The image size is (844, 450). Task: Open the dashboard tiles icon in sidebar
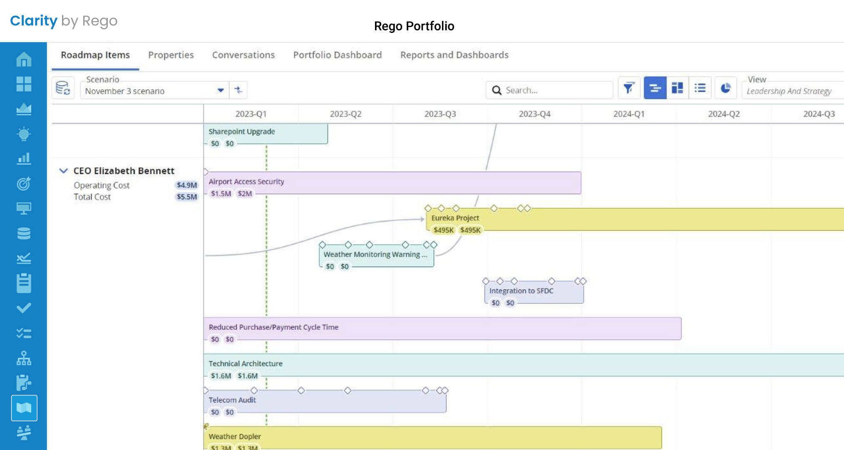24,84
